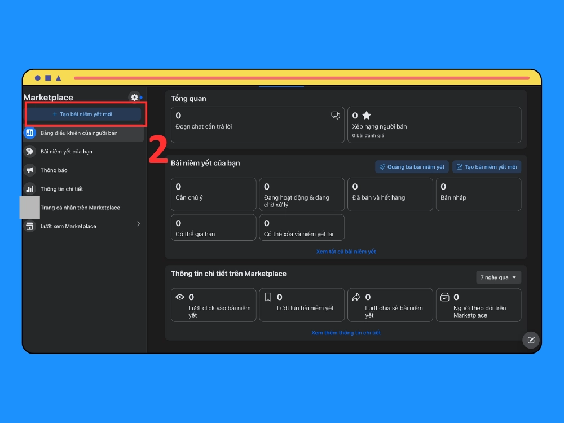
Task: Open Thông báo in sidebar
Action: [83, 170]
